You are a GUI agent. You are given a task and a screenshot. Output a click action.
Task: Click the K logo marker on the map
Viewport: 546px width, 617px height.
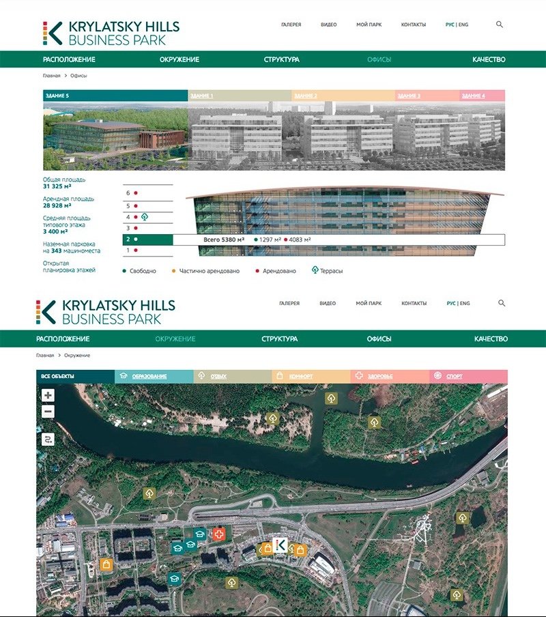point(281,546)
